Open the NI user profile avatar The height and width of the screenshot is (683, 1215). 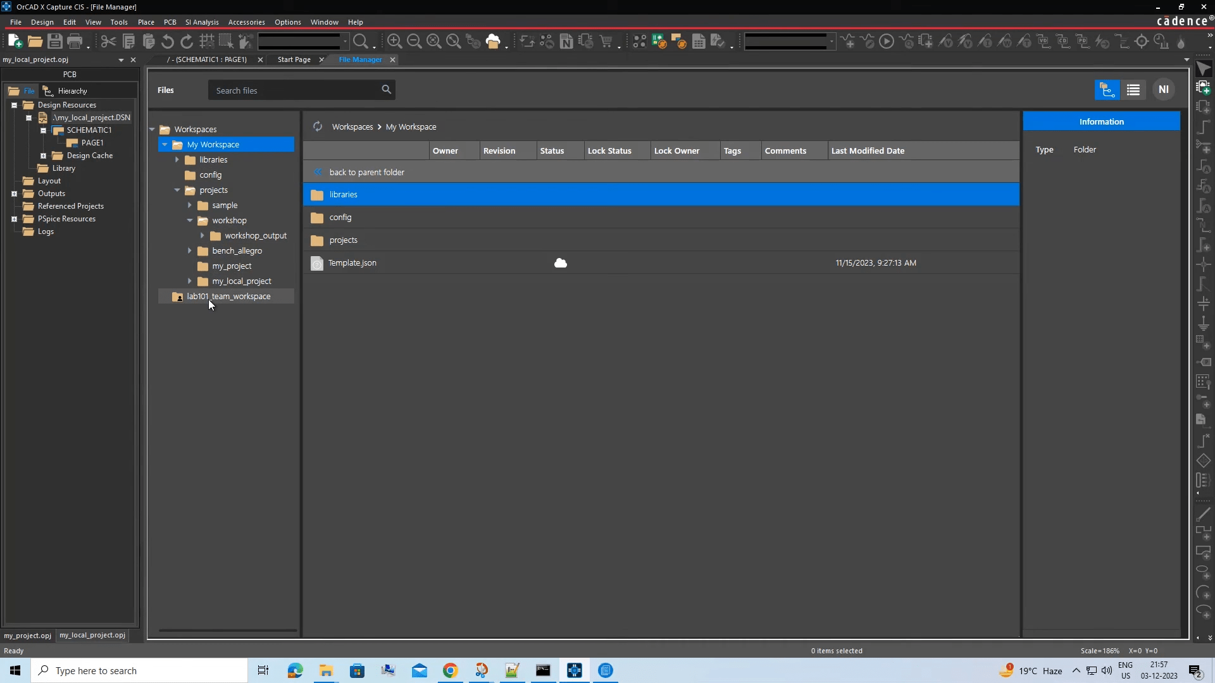point(1163,90)
